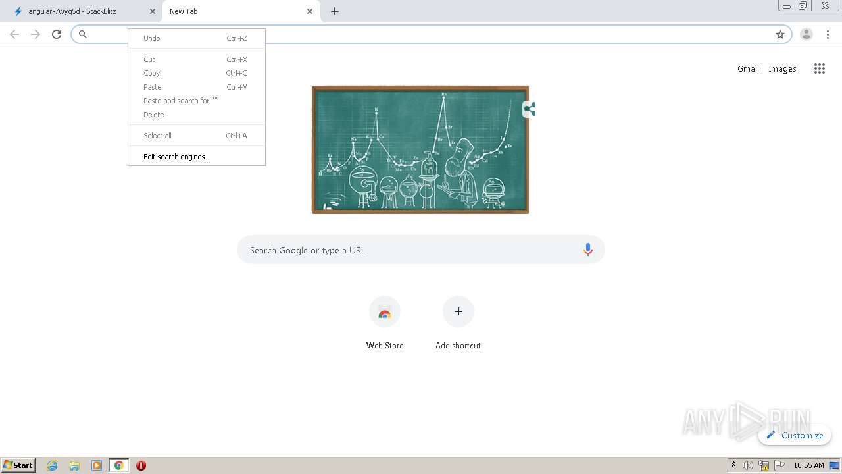Click the browser forward arrow
The height and width of the screenshot is (474, 842).
36,34
